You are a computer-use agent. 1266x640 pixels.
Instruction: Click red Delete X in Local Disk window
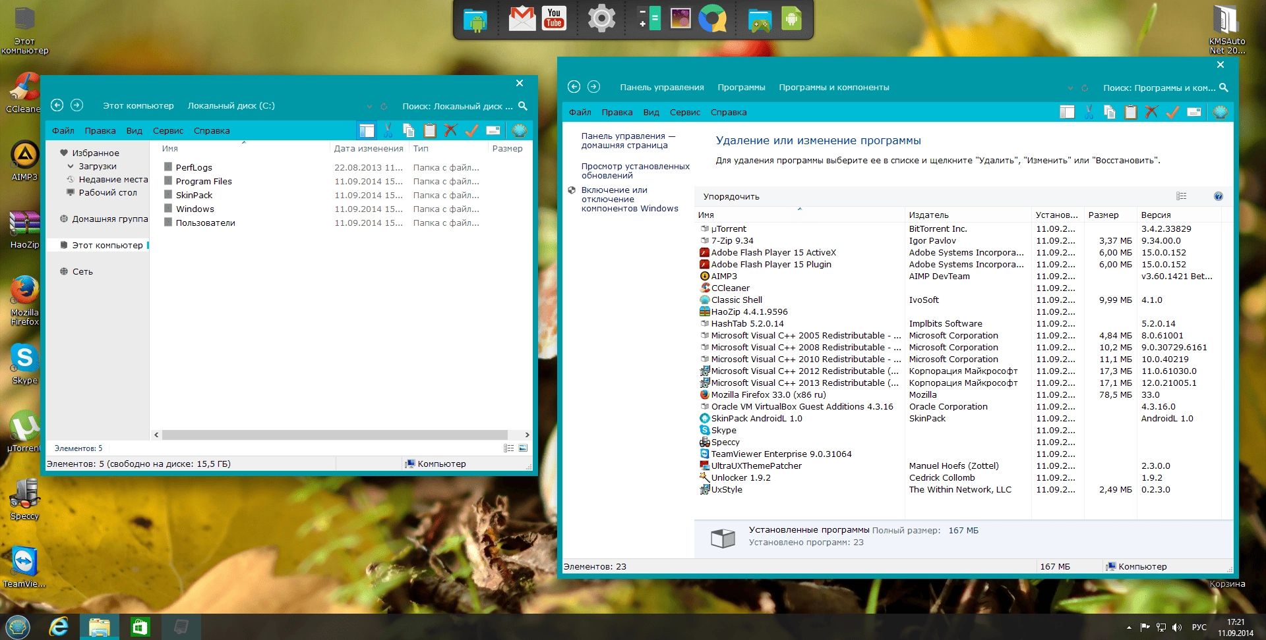coord(450,130)
